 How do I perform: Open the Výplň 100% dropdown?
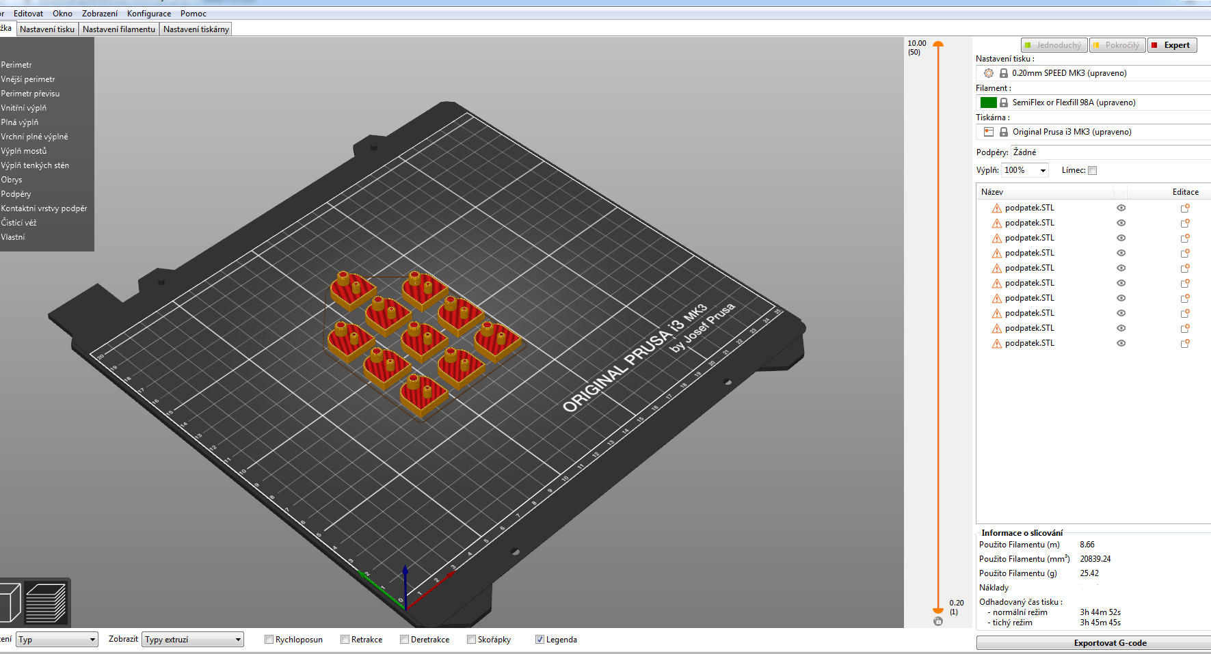pyautogui.click(x=1025, y=171)
